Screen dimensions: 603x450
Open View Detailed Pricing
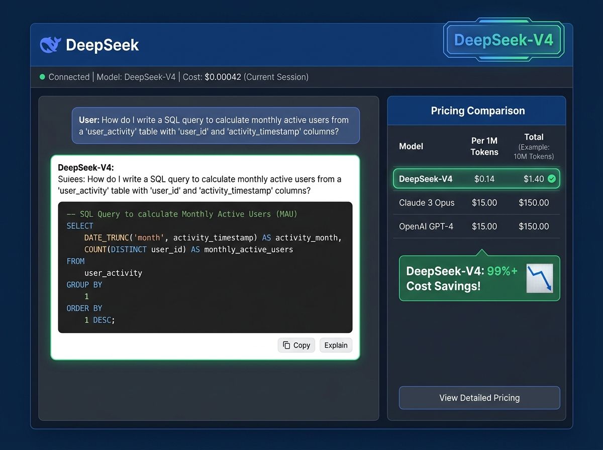479,398
